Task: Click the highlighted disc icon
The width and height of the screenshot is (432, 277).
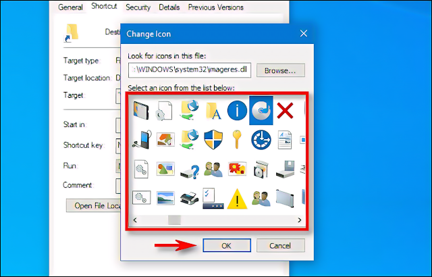Action: coord(261,110)
